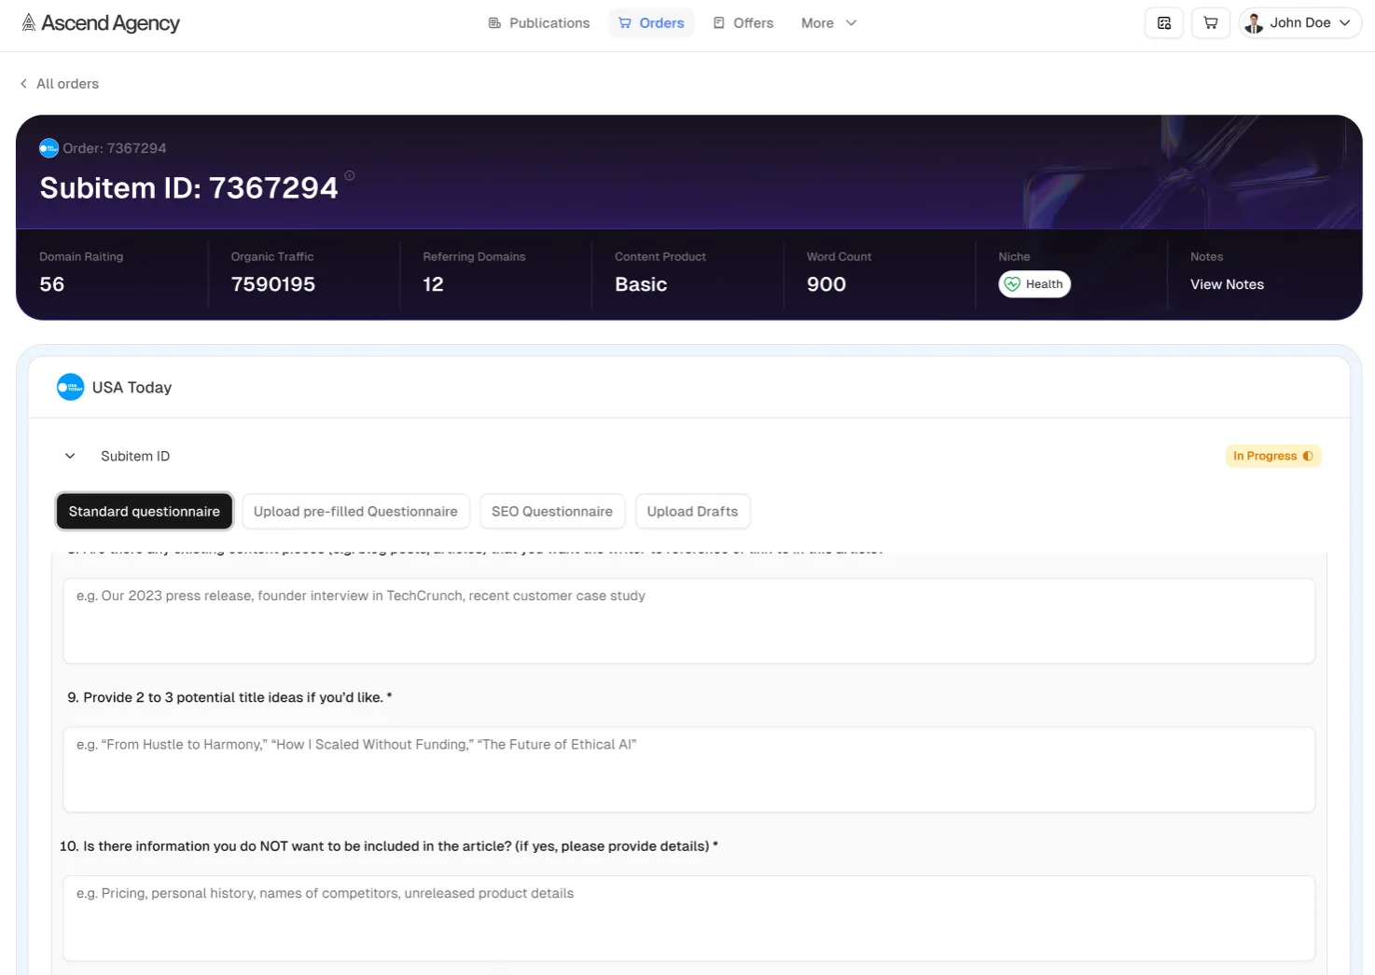
Task: Open the shopping cart icon button
Action: (x=1211, y=23)
